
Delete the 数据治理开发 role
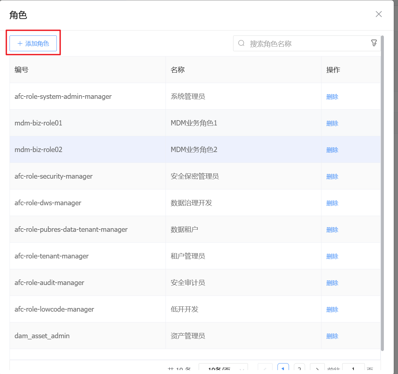click(x=332, y=203)
